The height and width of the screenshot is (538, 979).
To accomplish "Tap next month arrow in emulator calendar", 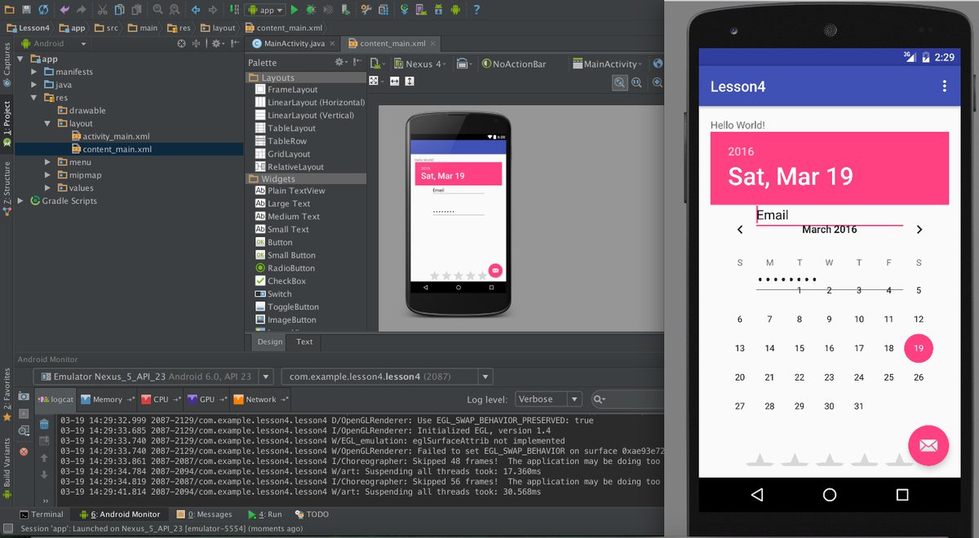I will tap(919, 230).
